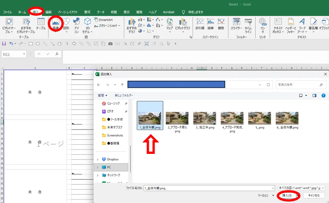
Task: Undo using quick access toolbar arrow
Action: point(11,43)
